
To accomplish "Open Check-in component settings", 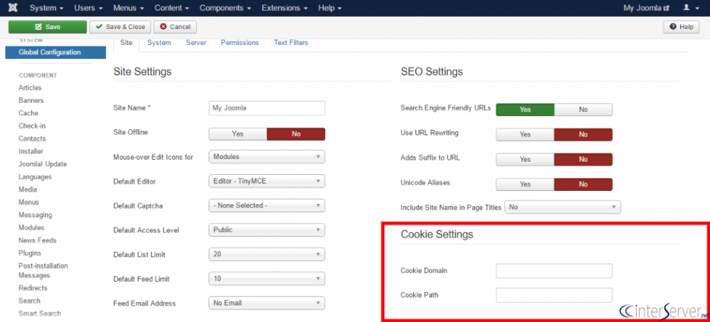I will pyautogui.click(x=32, y=126).
